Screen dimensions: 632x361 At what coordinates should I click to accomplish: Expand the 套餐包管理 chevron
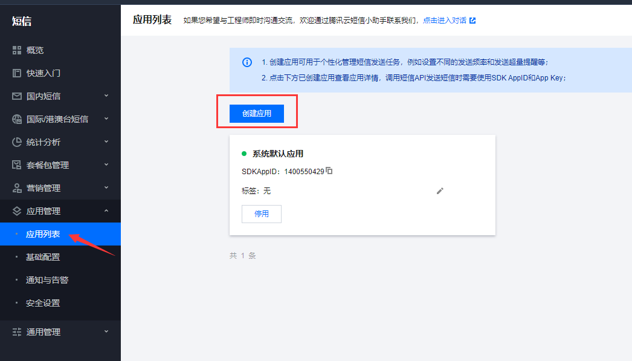(106, 164)
